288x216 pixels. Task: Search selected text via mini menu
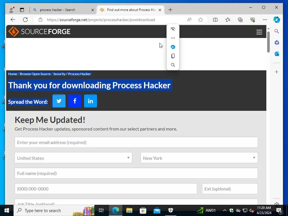click(173, 65)
